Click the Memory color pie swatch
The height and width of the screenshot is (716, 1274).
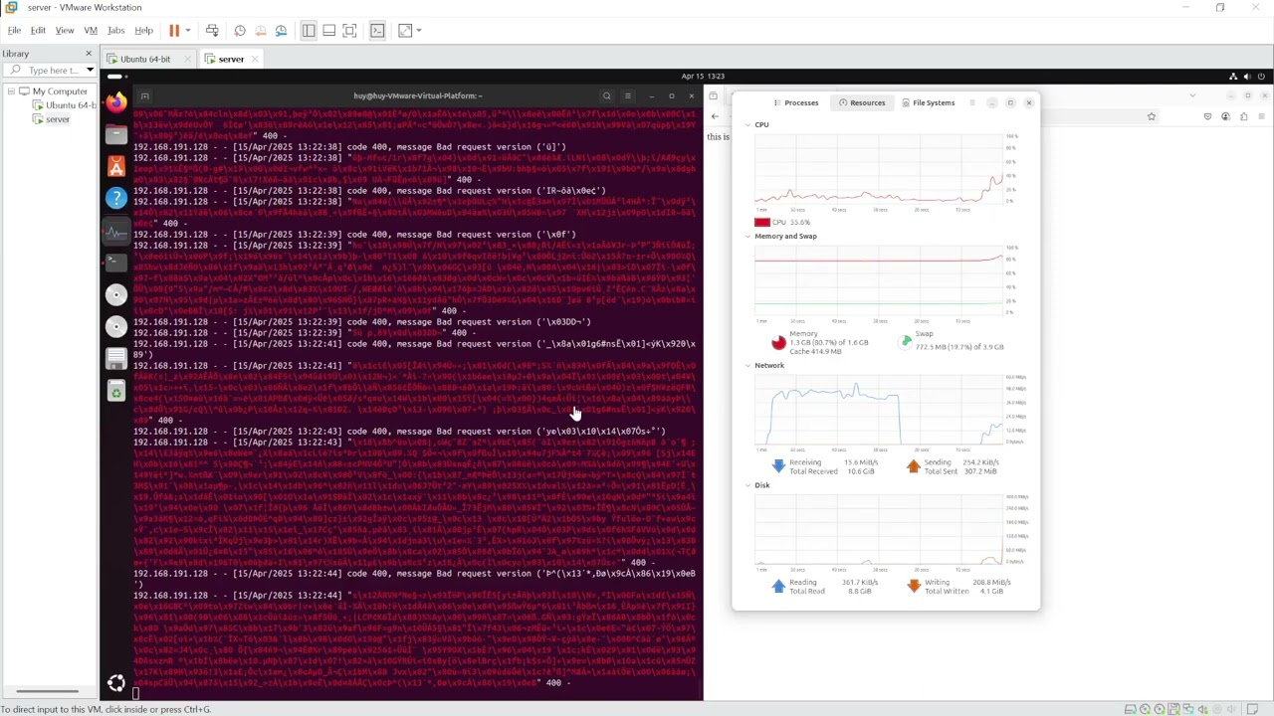tap(778, 342)
